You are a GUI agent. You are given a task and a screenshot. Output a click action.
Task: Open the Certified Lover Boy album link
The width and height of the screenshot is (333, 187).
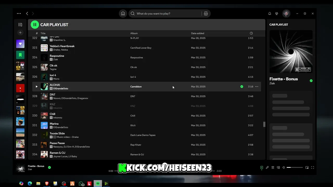click(x=141, y=48)
